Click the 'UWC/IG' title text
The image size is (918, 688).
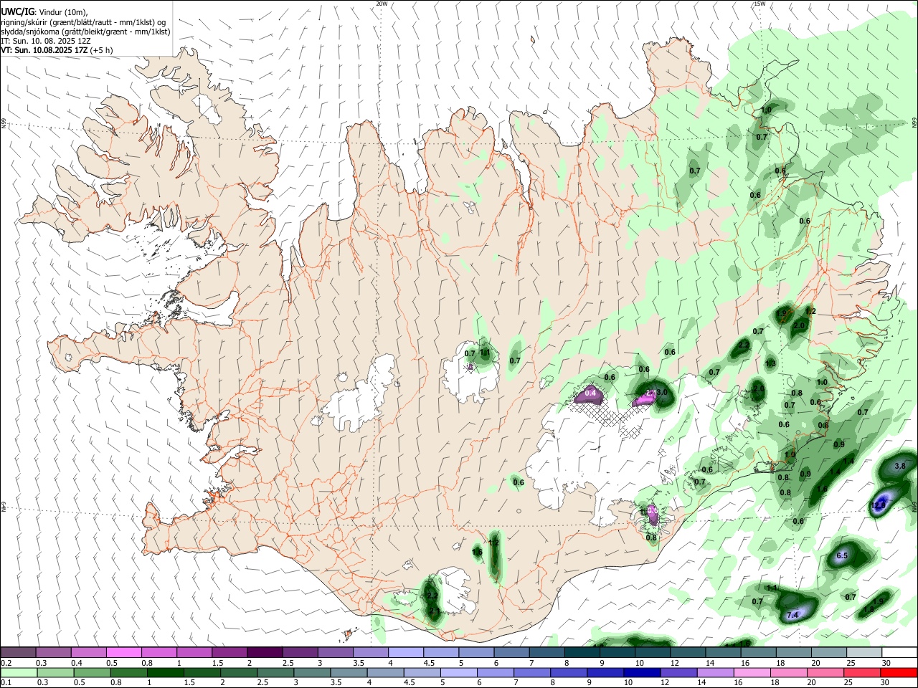coord(17,11)
